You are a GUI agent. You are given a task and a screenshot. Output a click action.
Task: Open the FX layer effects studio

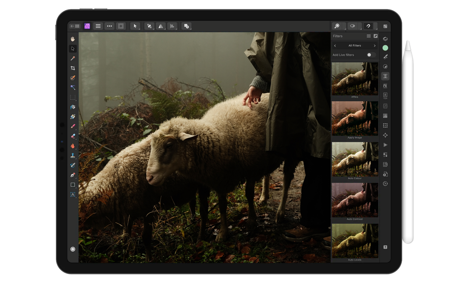tap(385, 86)
